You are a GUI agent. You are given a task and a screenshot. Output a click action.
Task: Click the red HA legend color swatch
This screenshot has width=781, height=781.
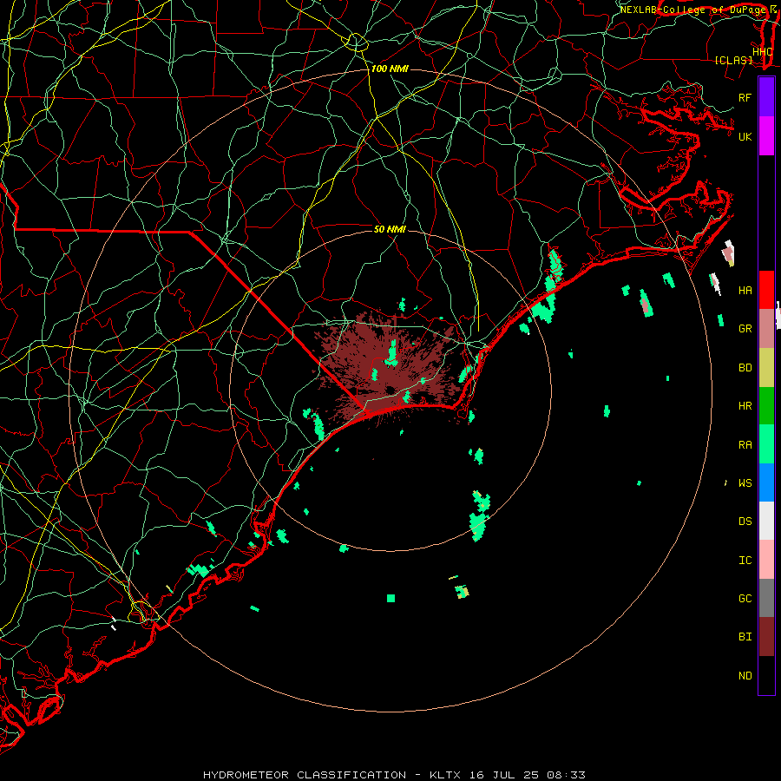766,290
